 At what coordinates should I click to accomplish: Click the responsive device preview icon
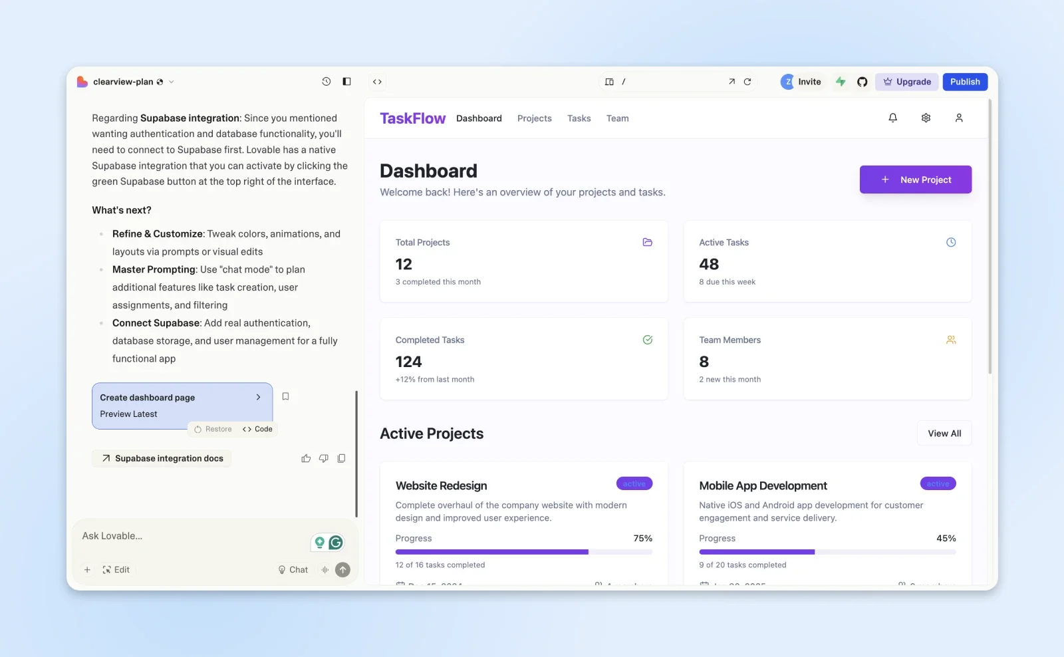coord(610,81)
